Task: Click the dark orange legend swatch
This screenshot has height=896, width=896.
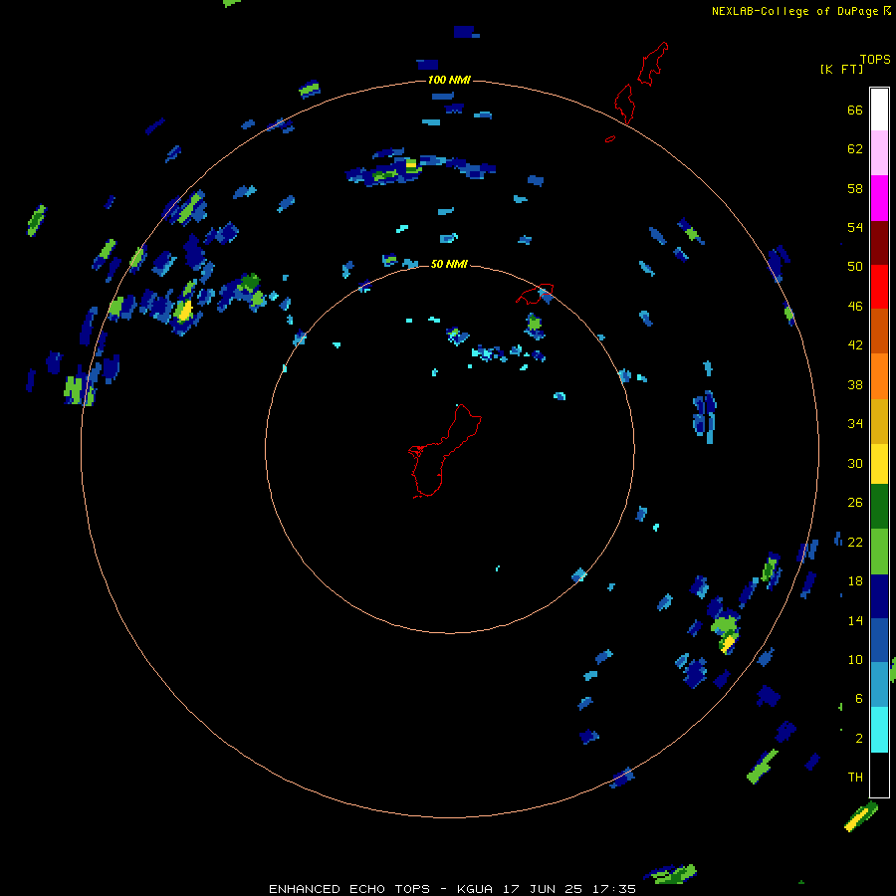Action: tap(879, 331)
